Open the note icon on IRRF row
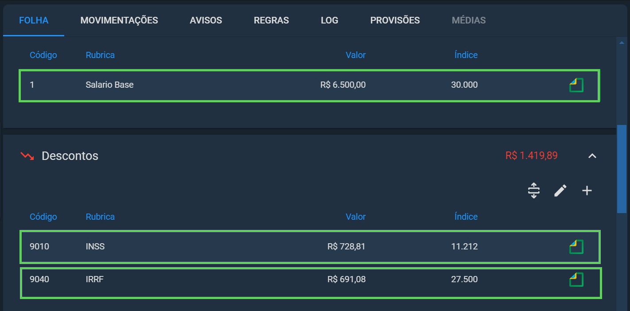This screenshot has height=311, width=630. 576,280
